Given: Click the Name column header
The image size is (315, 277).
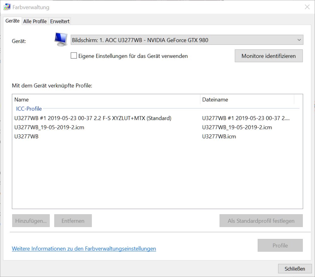Looking at the screenshot, I should 21,99.
